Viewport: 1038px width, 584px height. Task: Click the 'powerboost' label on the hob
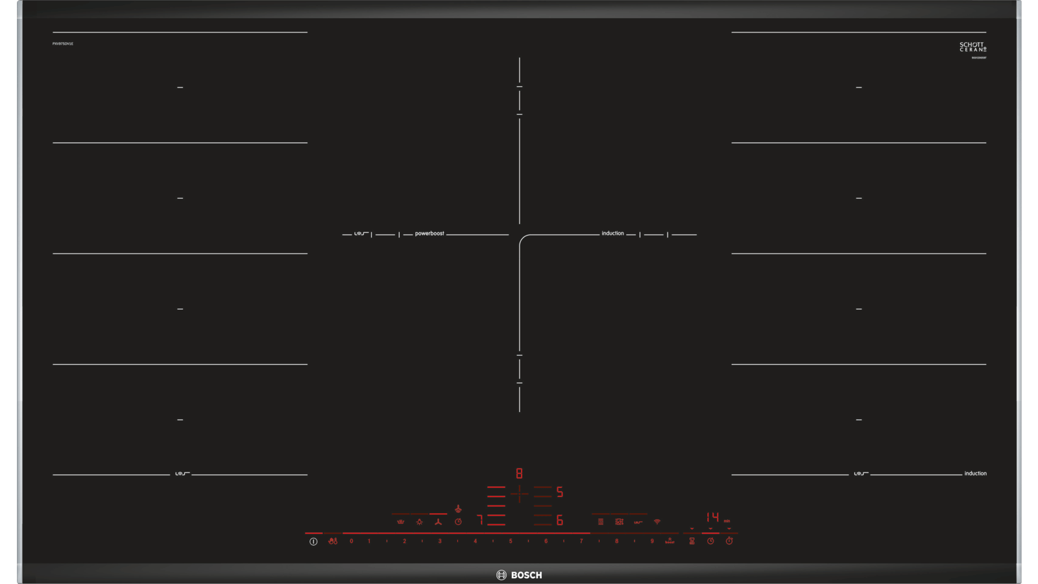click(x=429, y=234)
